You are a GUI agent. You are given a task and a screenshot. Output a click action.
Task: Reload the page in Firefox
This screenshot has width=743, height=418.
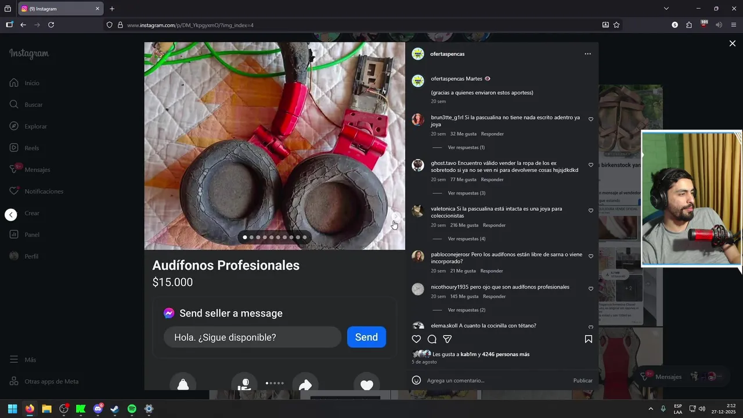tap(51, 25)
